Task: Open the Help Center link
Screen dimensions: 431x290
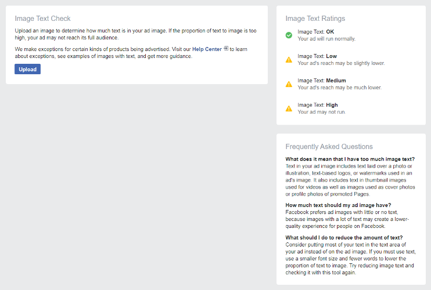Action: [207, 49]
